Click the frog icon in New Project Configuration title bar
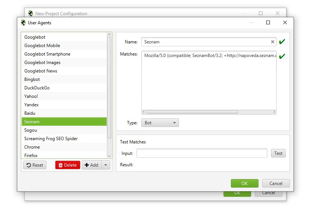 pyautogui.click(x=31, y=13)
